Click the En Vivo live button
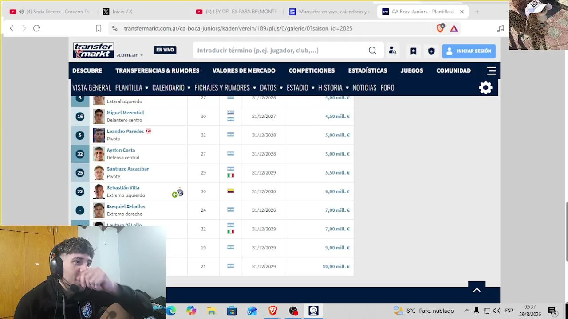 point(165,50)
